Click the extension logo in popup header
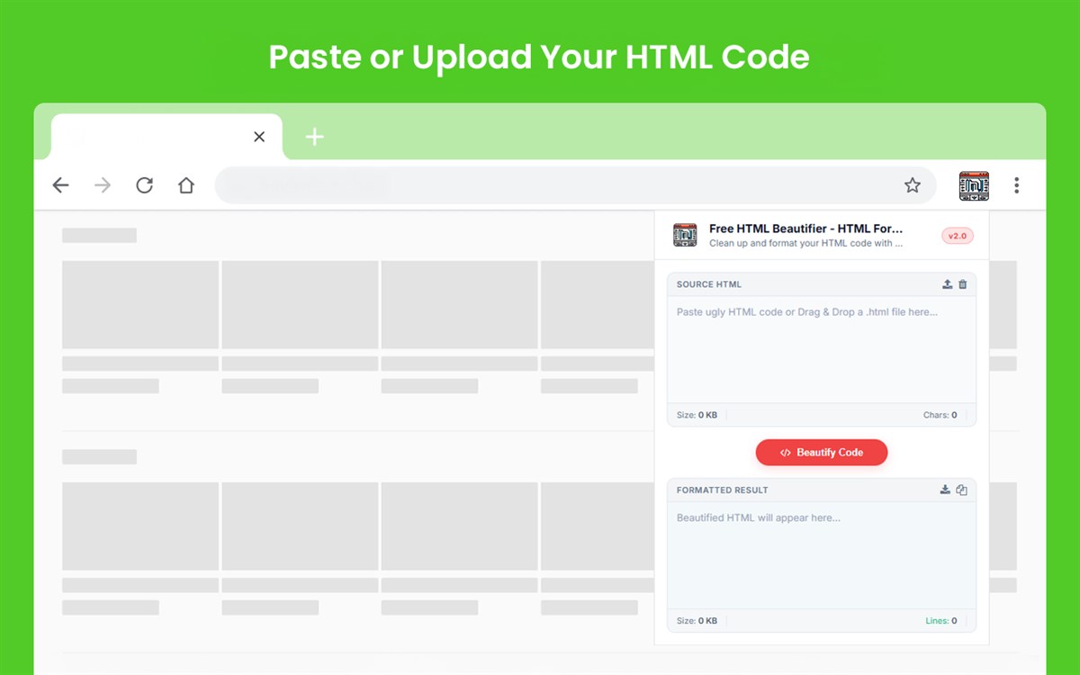This screenshot has width=1080, height=675. click(685, 236)
